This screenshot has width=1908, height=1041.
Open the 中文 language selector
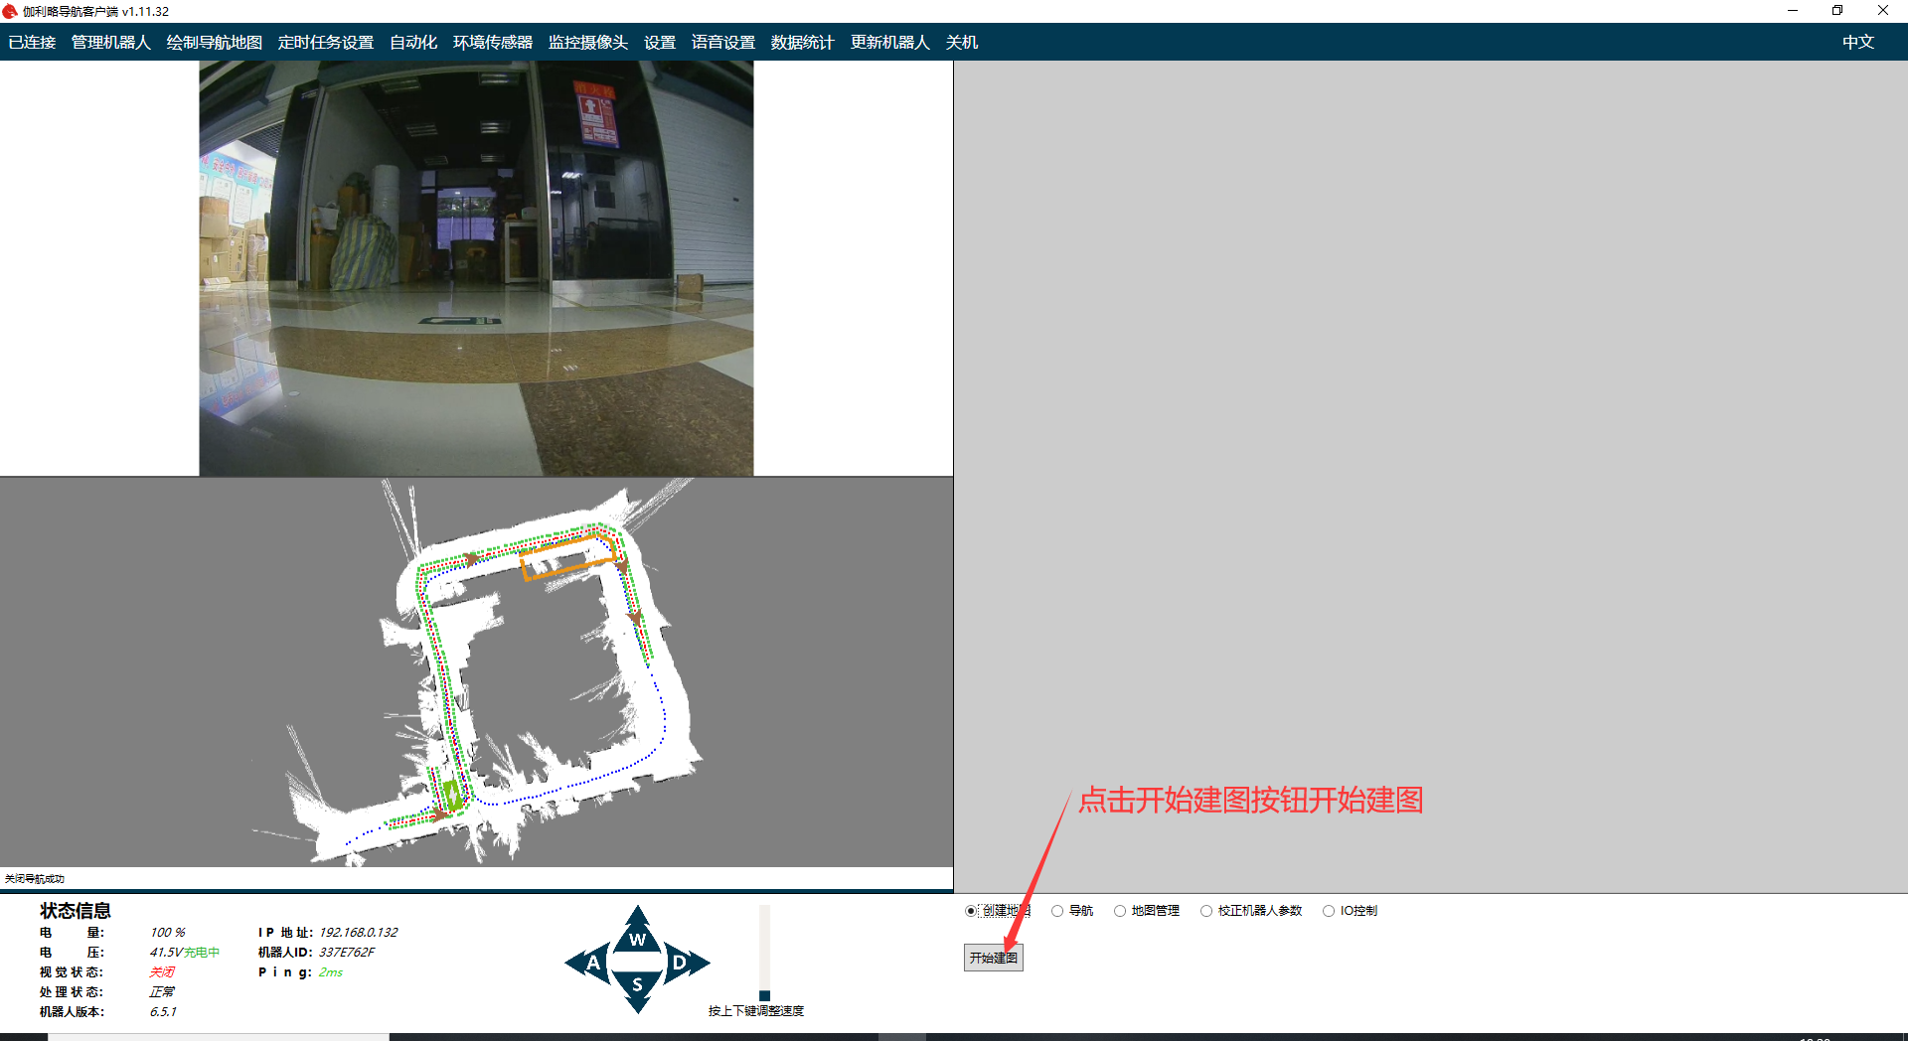(x=1857, y=43)
